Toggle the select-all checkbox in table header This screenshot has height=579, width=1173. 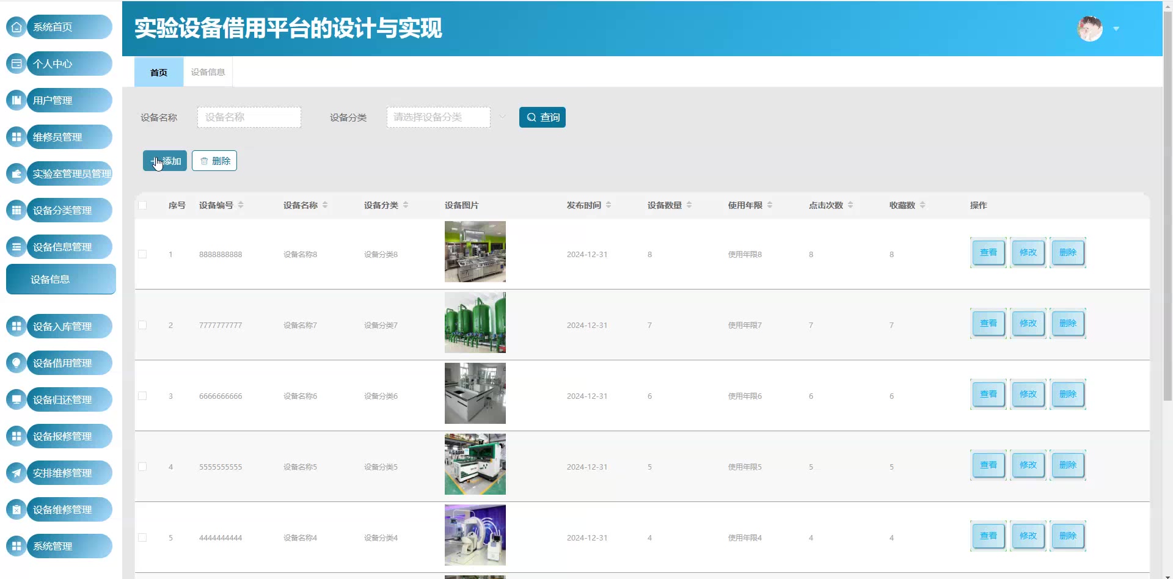(142, 205)
